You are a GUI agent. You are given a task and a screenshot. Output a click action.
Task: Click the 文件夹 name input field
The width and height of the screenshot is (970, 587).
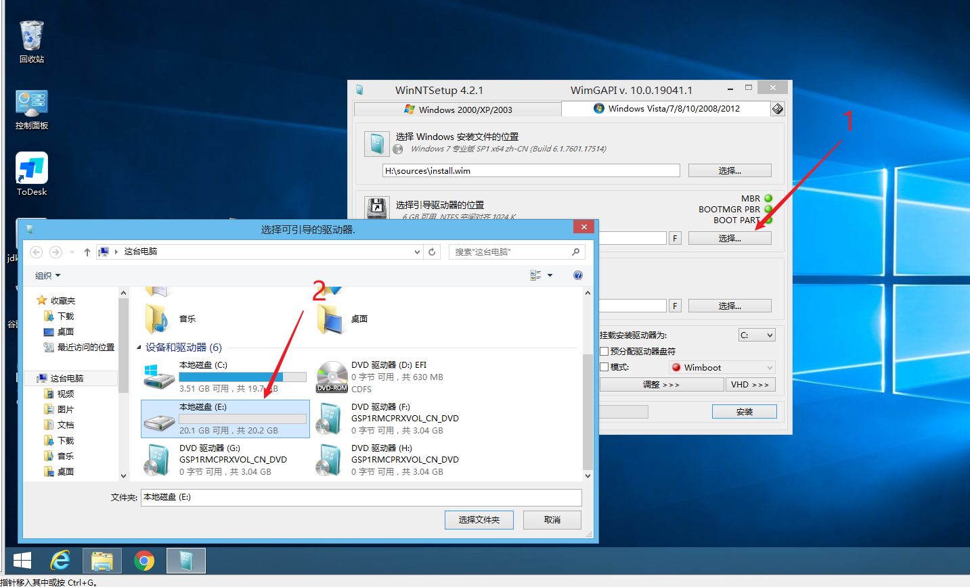[x=361, y=497]
